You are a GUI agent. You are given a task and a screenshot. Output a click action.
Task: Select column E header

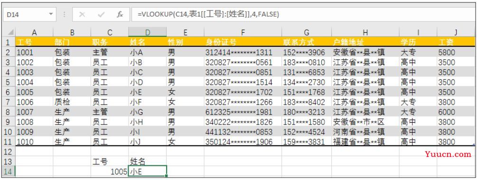click(x=185, y=32)
